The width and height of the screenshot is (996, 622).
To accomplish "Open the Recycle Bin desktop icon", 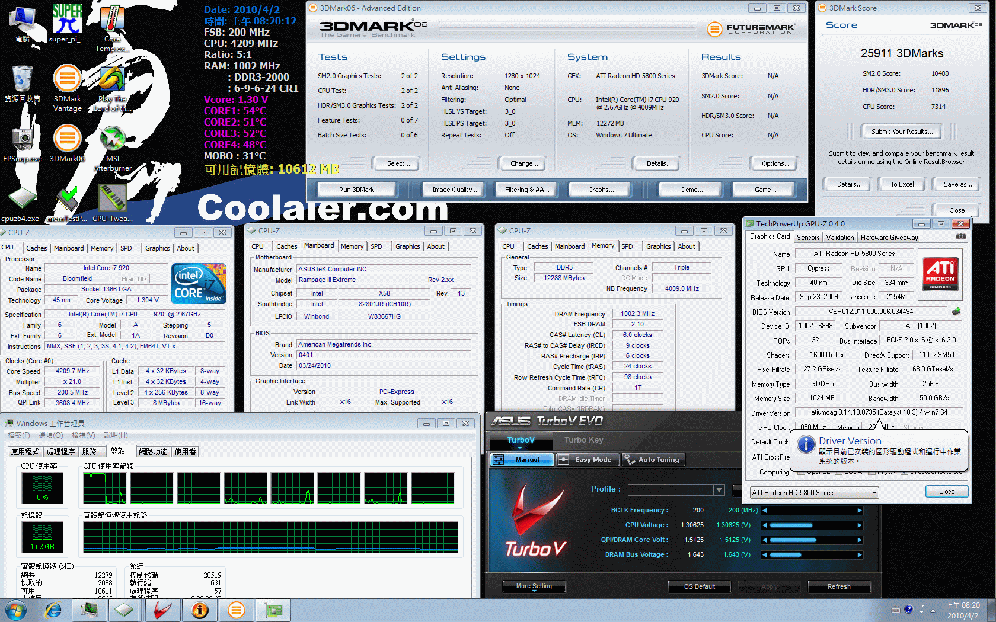I will pos(22,83).
